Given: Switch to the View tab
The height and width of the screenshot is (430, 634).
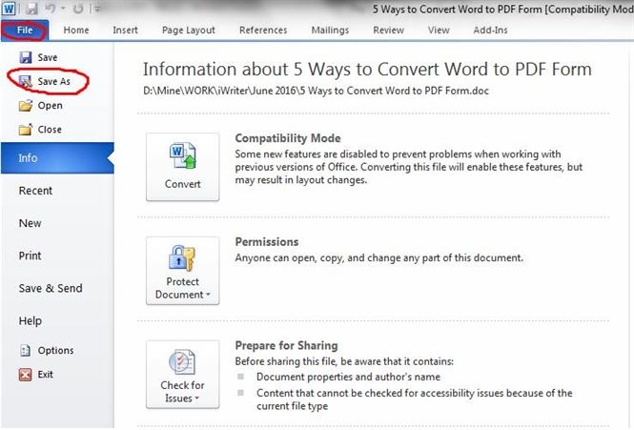Looking at the screenshot, I should (x=439, y=31).
